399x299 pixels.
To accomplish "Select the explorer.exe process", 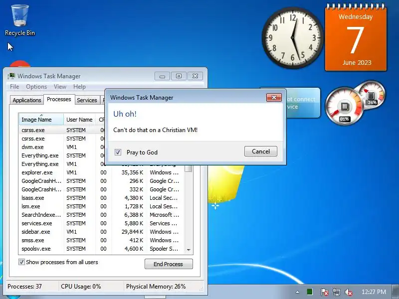I will click(x=102, y=172).
